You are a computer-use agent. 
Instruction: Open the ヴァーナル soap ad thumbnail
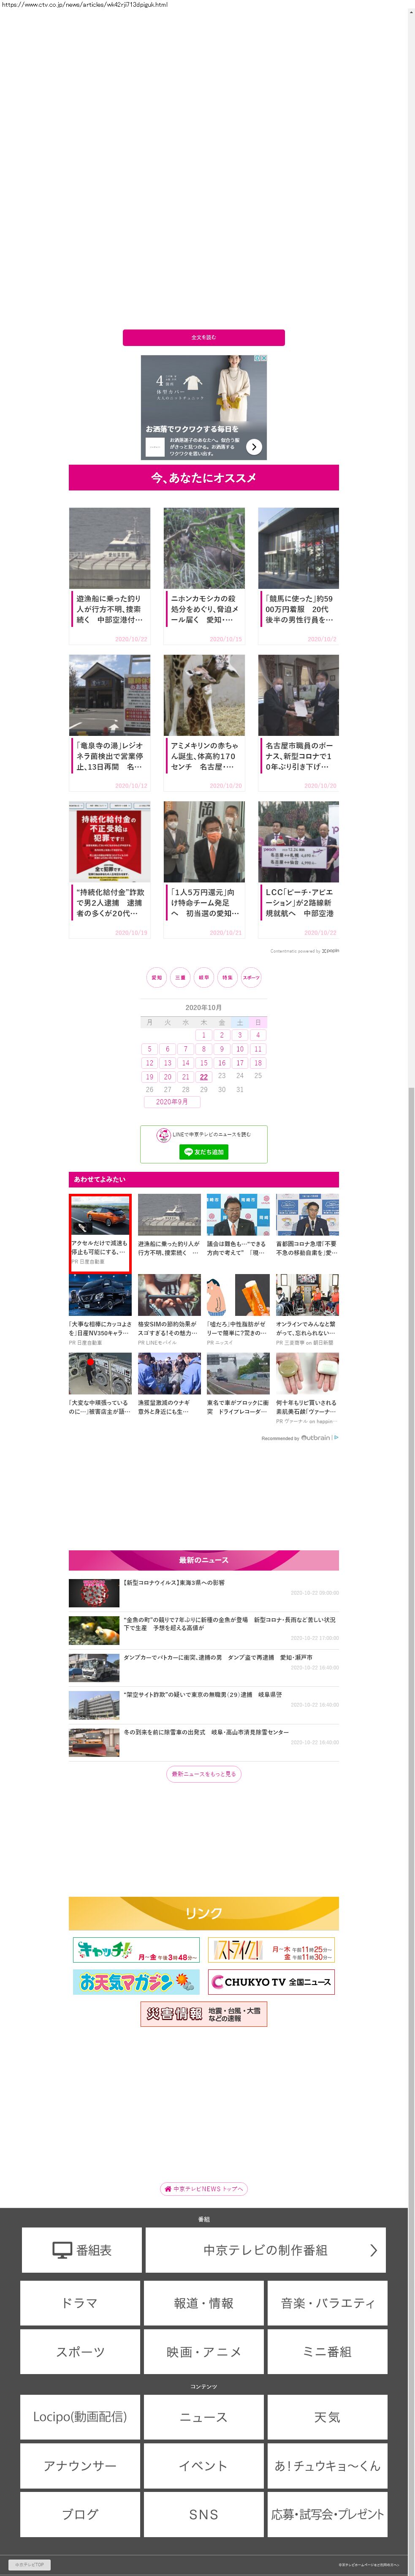click(x=307, y=1374)
